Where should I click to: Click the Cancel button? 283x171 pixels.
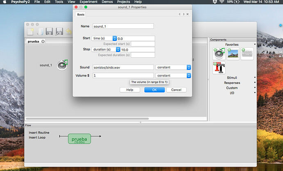click(176, 90)
